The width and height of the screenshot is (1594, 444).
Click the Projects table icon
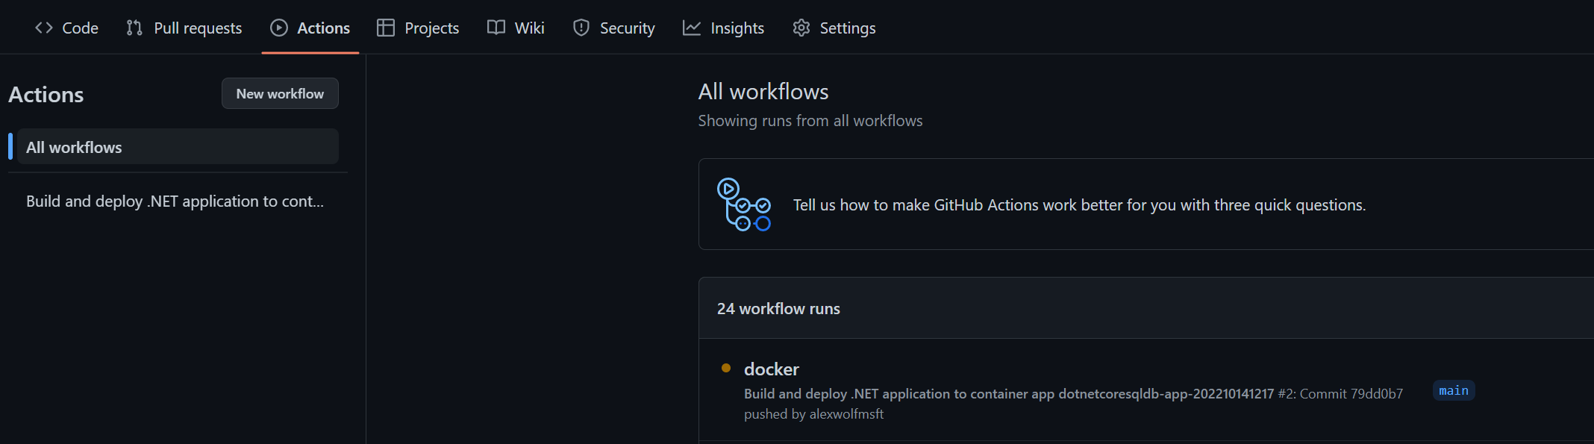386,28
